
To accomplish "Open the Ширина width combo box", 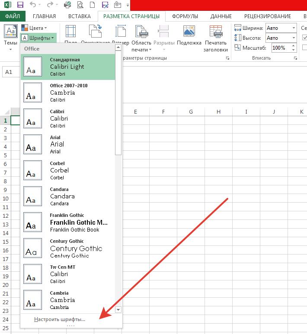I will 281,28.
